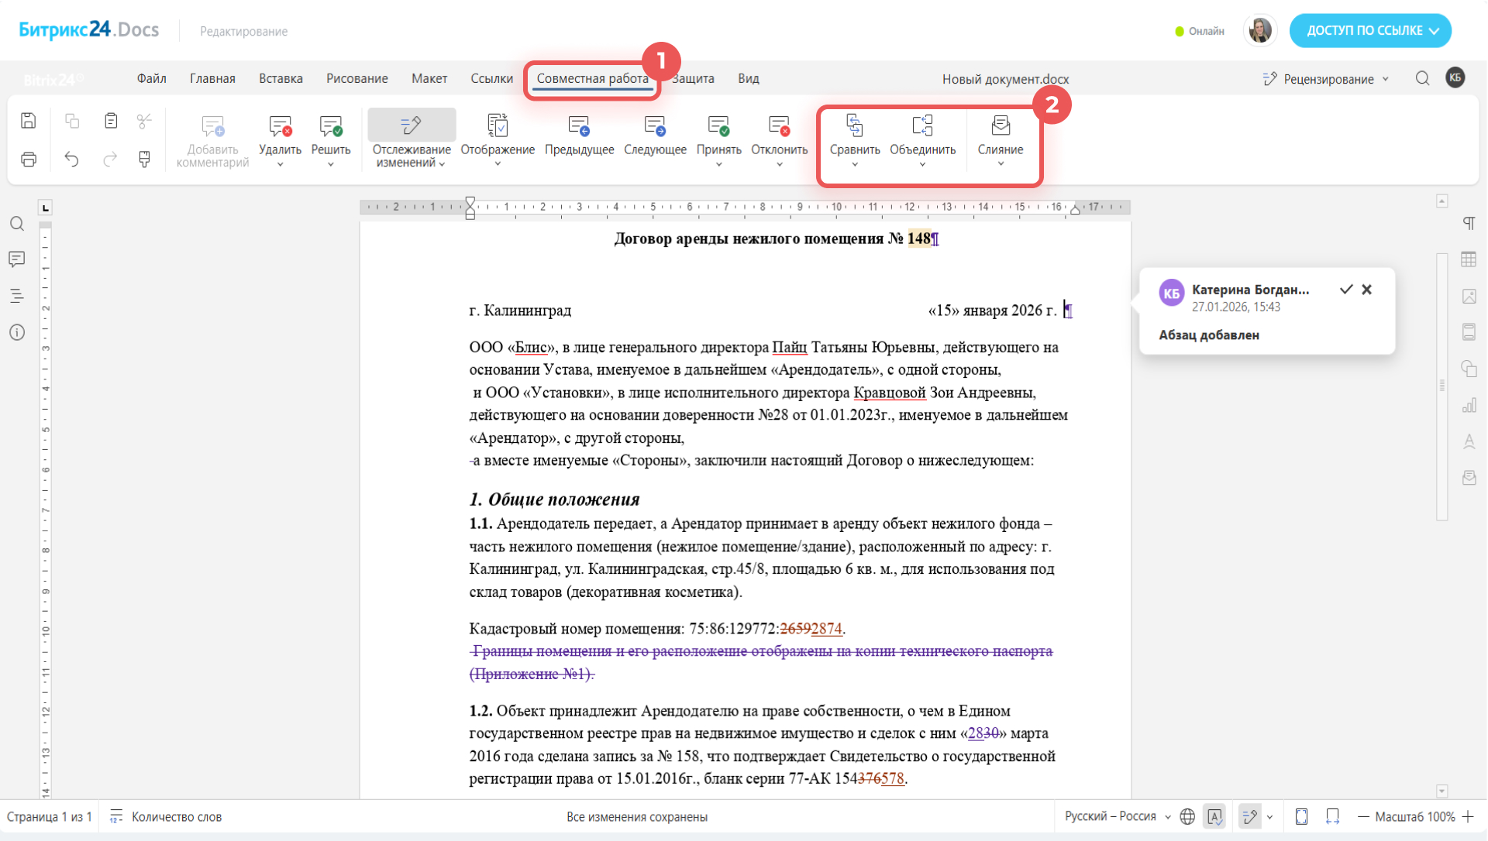Open paragraph settings in right sidebar
Viewport: 1488px width, 841px height.
1469,224
